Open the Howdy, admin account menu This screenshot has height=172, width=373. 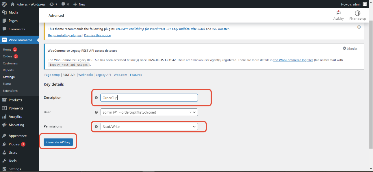[354, 4]
